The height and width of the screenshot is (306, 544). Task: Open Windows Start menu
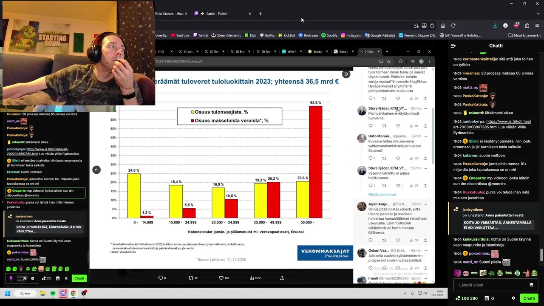[7, 293]
